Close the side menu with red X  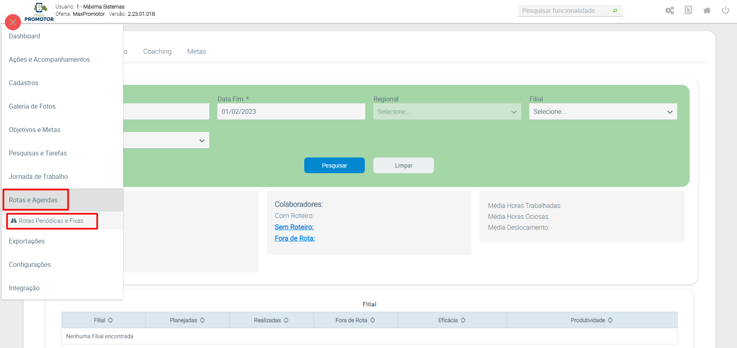tap(13, 22)
